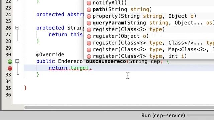
Task: Click the method icon beside queryParam suggestion
Action: [89, 23]
